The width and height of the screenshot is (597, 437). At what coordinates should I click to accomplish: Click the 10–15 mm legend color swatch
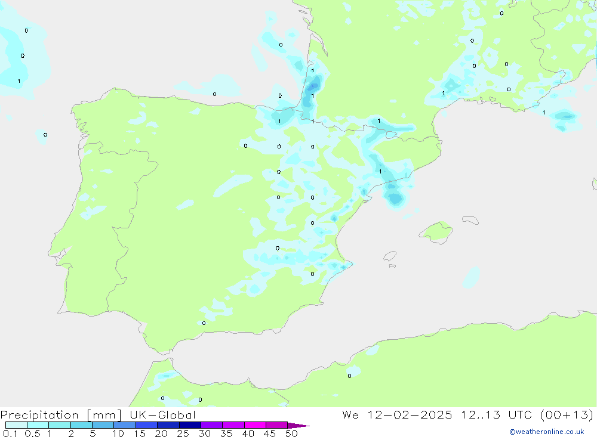point(125,425)
